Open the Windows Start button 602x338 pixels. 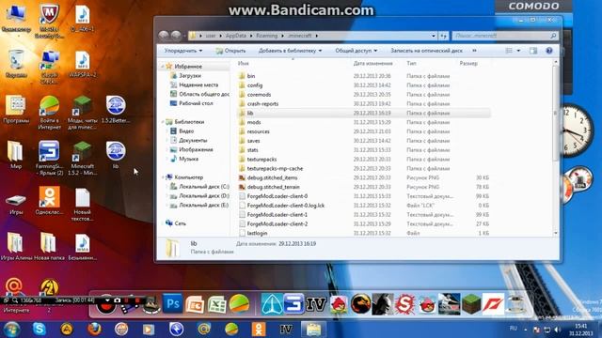[11, 330]
